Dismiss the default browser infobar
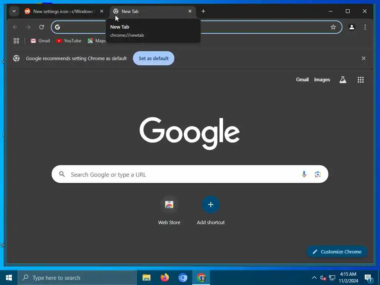This screenshot has width=380, height=285. (x=364, y=58)
